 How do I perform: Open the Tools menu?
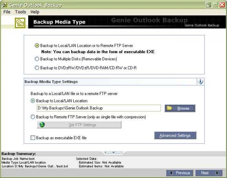coord(20,12)
